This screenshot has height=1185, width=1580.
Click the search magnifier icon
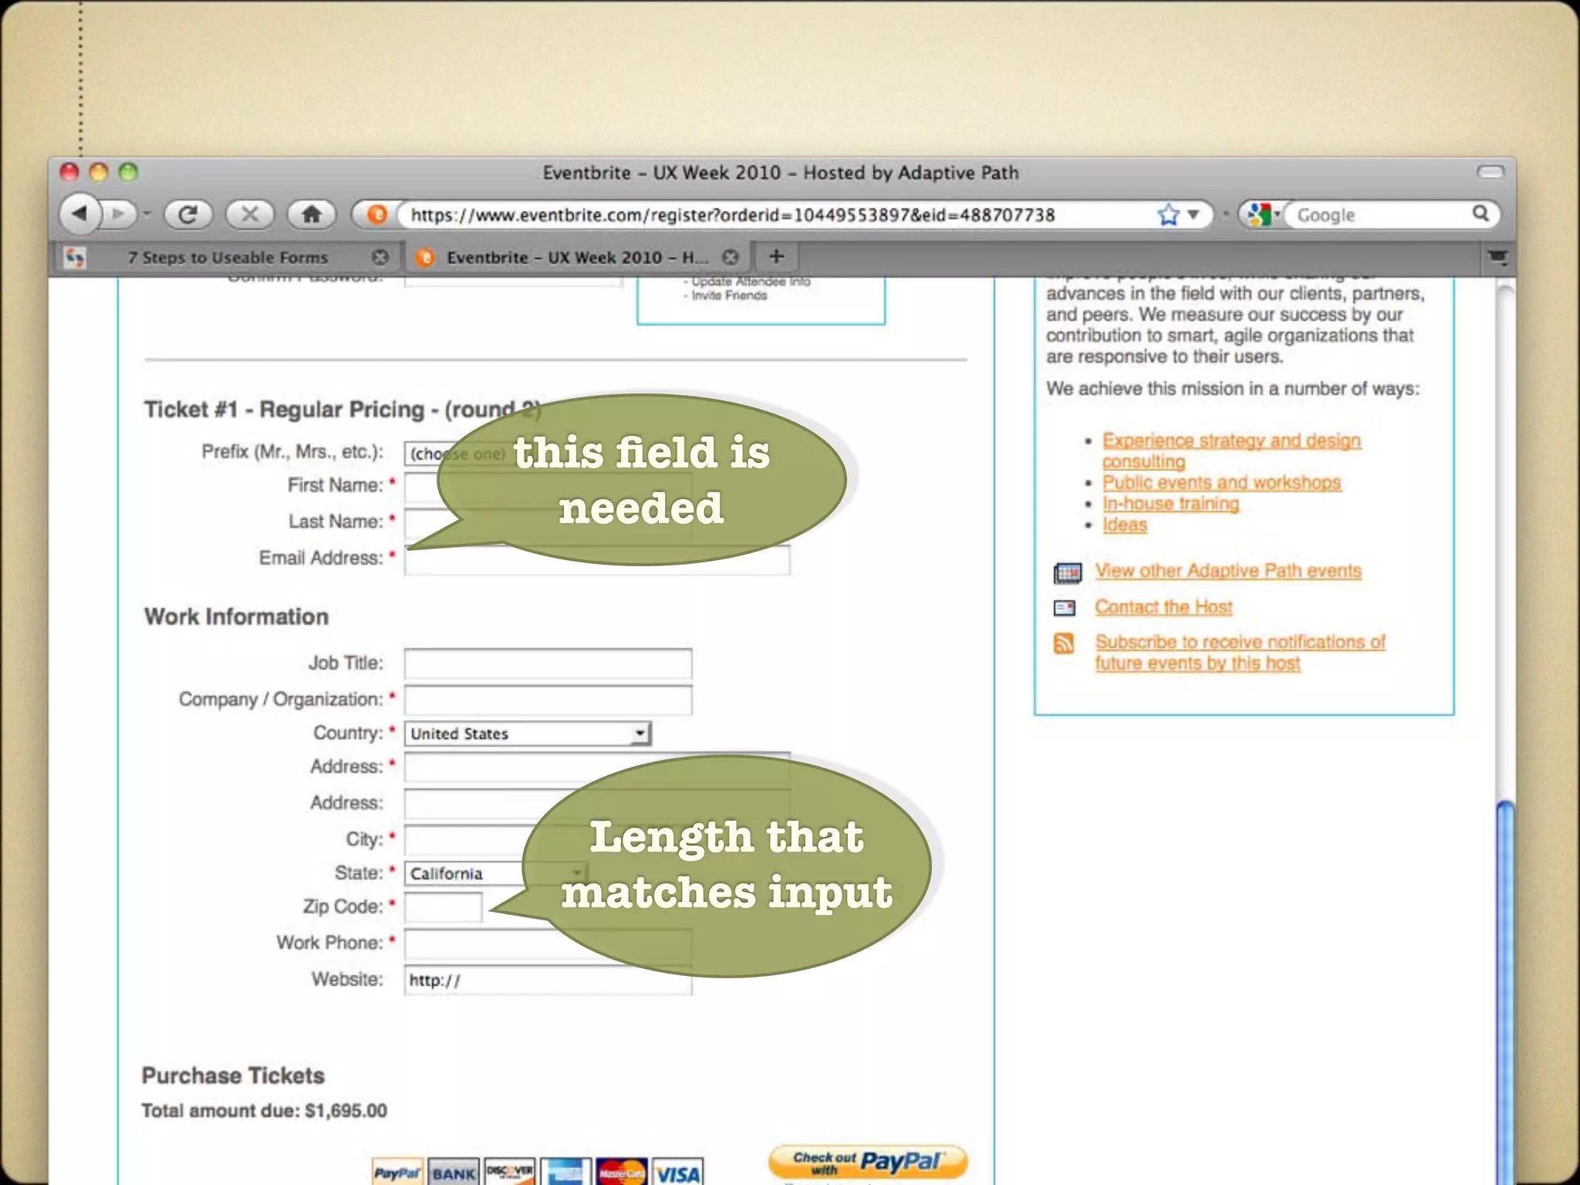point(1480,214)
